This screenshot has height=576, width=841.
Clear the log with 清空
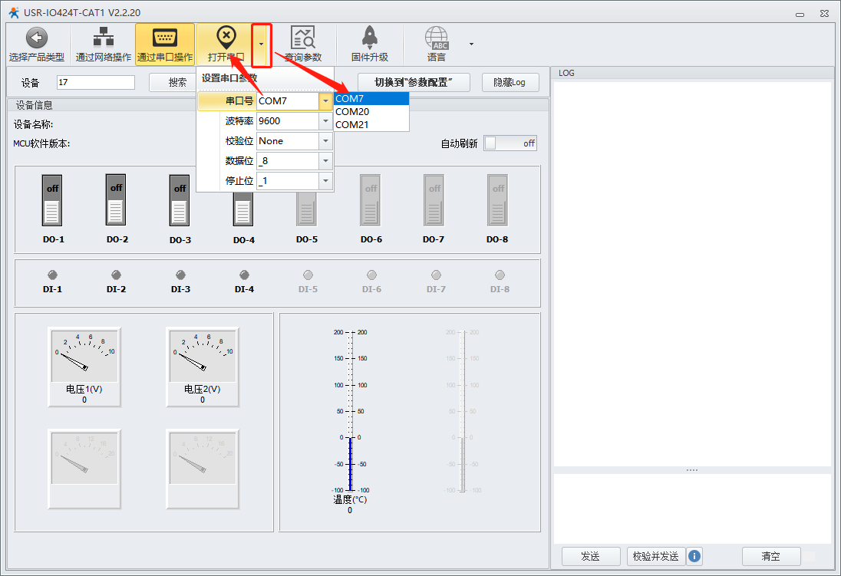(770, 556)
